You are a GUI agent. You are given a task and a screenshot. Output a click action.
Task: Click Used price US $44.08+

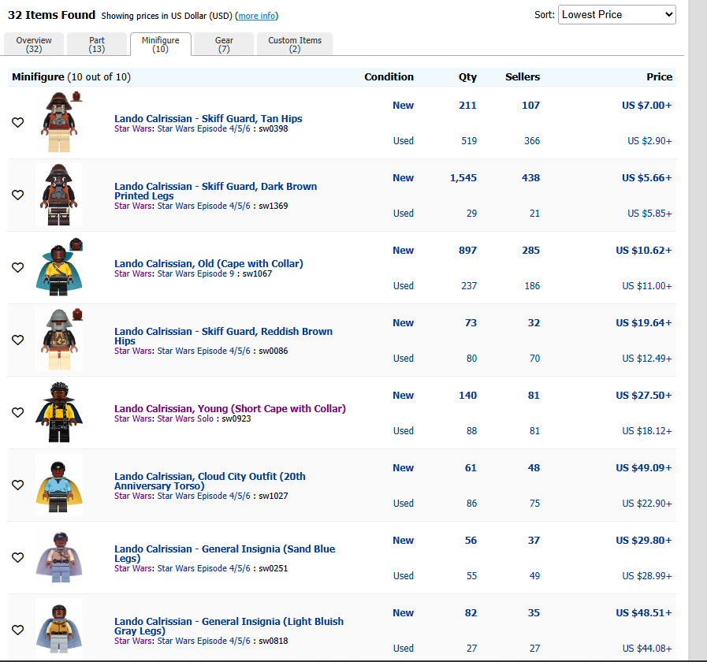coord(647,649)
